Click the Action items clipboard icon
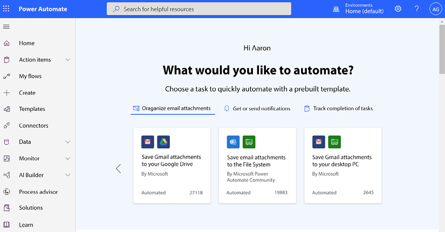The width and height of the screenshot is (445, 232). click(6, 60)
